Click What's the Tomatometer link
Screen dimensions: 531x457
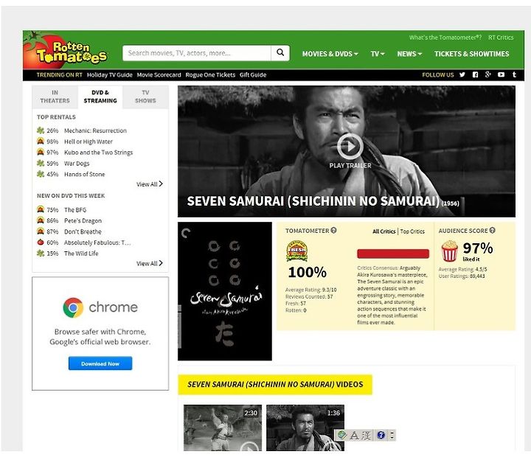click(x=445, y=38)
